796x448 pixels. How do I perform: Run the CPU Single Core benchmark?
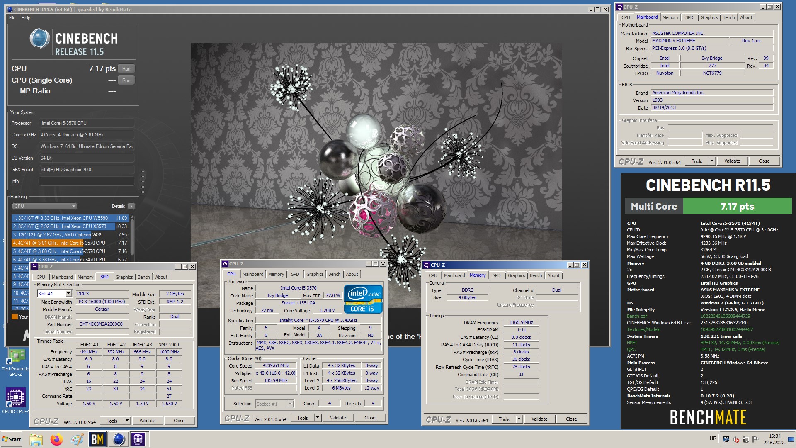[126, 80]
